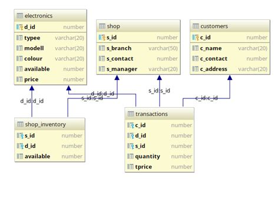
Task: Select c_id column in customers table
Action: [x=205, y=38]
